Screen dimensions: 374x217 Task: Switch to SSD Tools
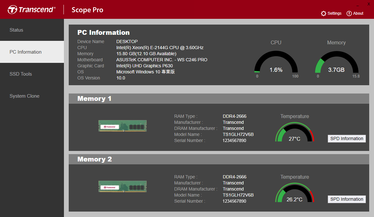tap(32, 74)
